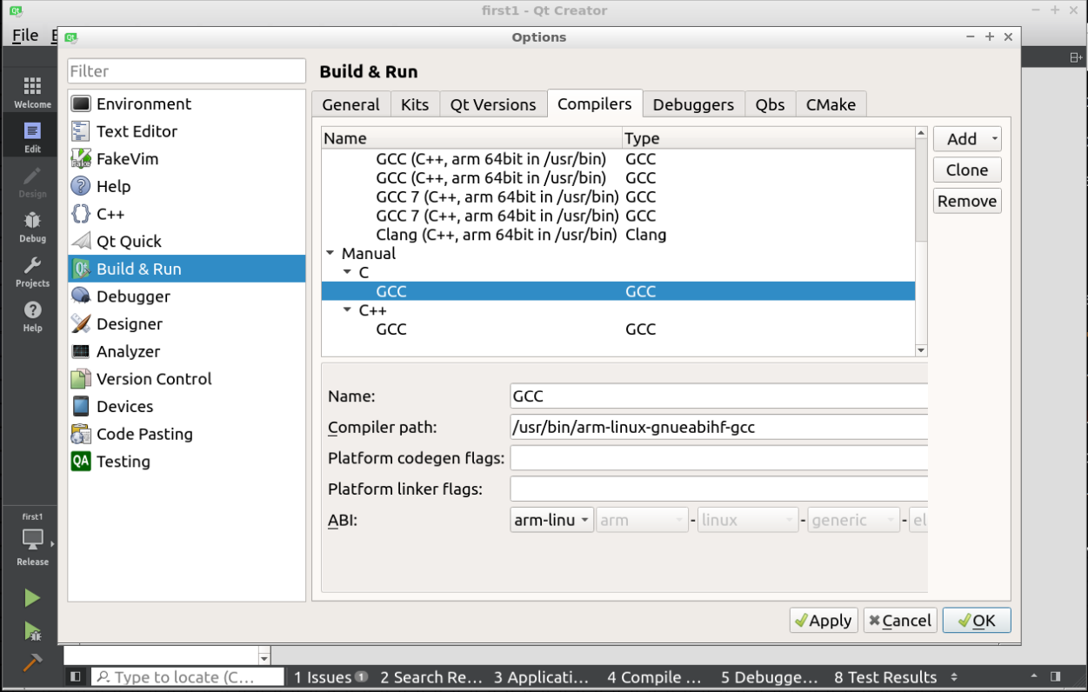Open the split button in editor top-right
The width and height of the screenshot is (1088, 692).
pos(1077,57)
